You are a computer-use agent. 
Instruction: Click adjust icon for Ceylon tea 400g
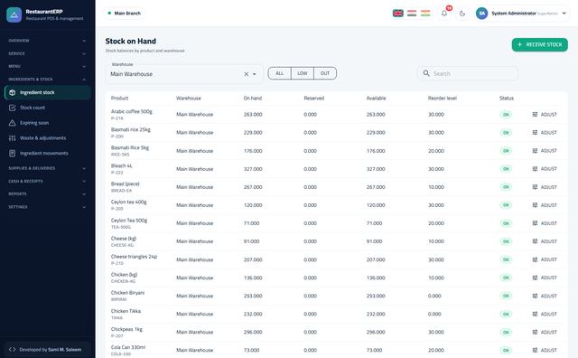[x=535, y=205]
